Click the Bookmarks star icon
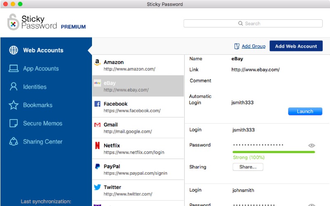This screenshot has width=330, height=206. click(x=14, y=105)
